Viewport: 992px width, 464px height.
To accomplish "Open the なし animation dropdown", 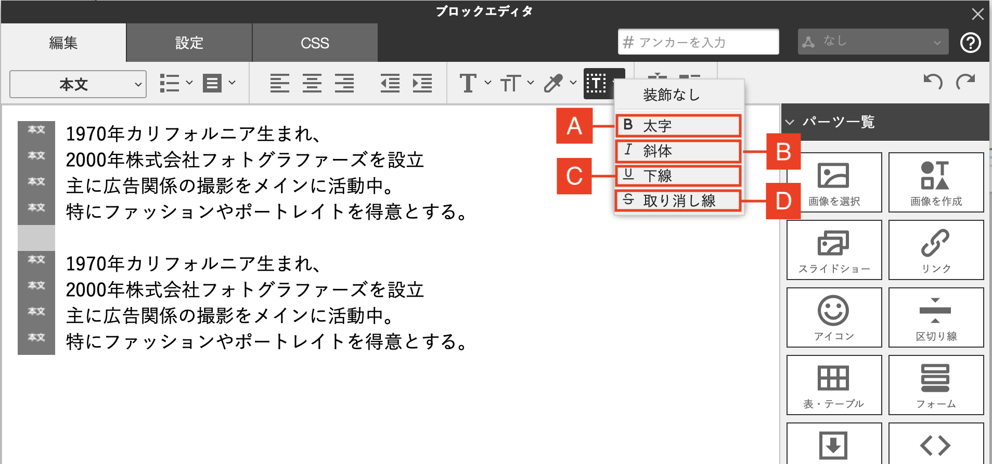I will 873,42.
